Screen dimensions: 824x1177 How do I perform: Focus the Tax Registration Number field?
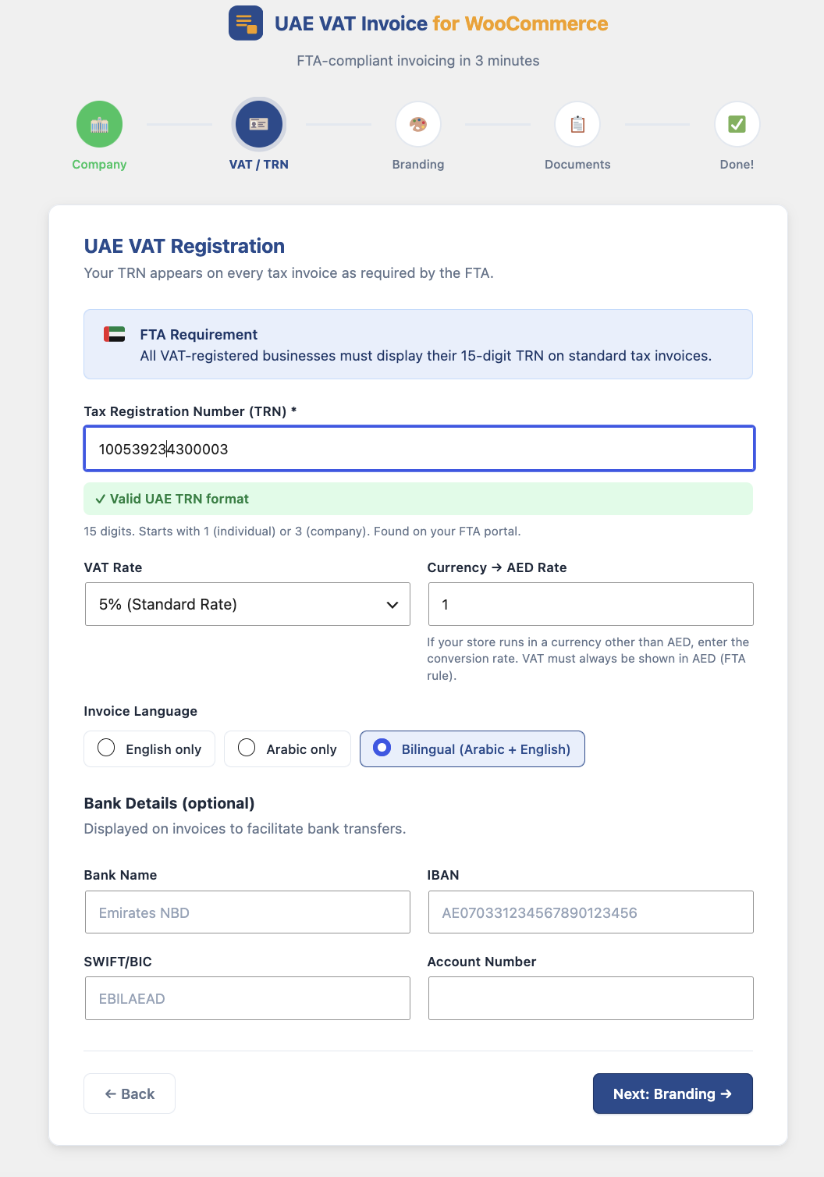(419, 449)
